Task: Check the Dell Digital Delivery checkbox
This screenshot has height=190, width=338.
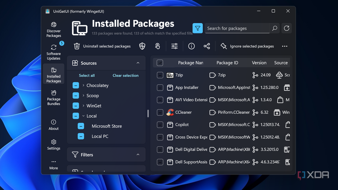Action: (x=160, y=149)
